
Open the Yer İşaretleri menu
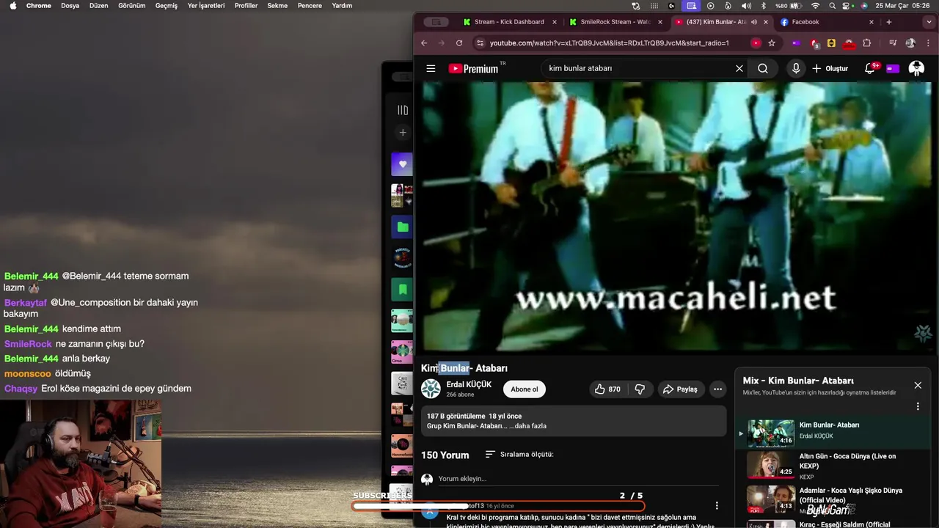(206, 5)
